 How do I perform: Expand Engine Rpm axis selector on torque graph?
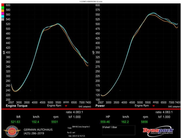tap(55, 106)
